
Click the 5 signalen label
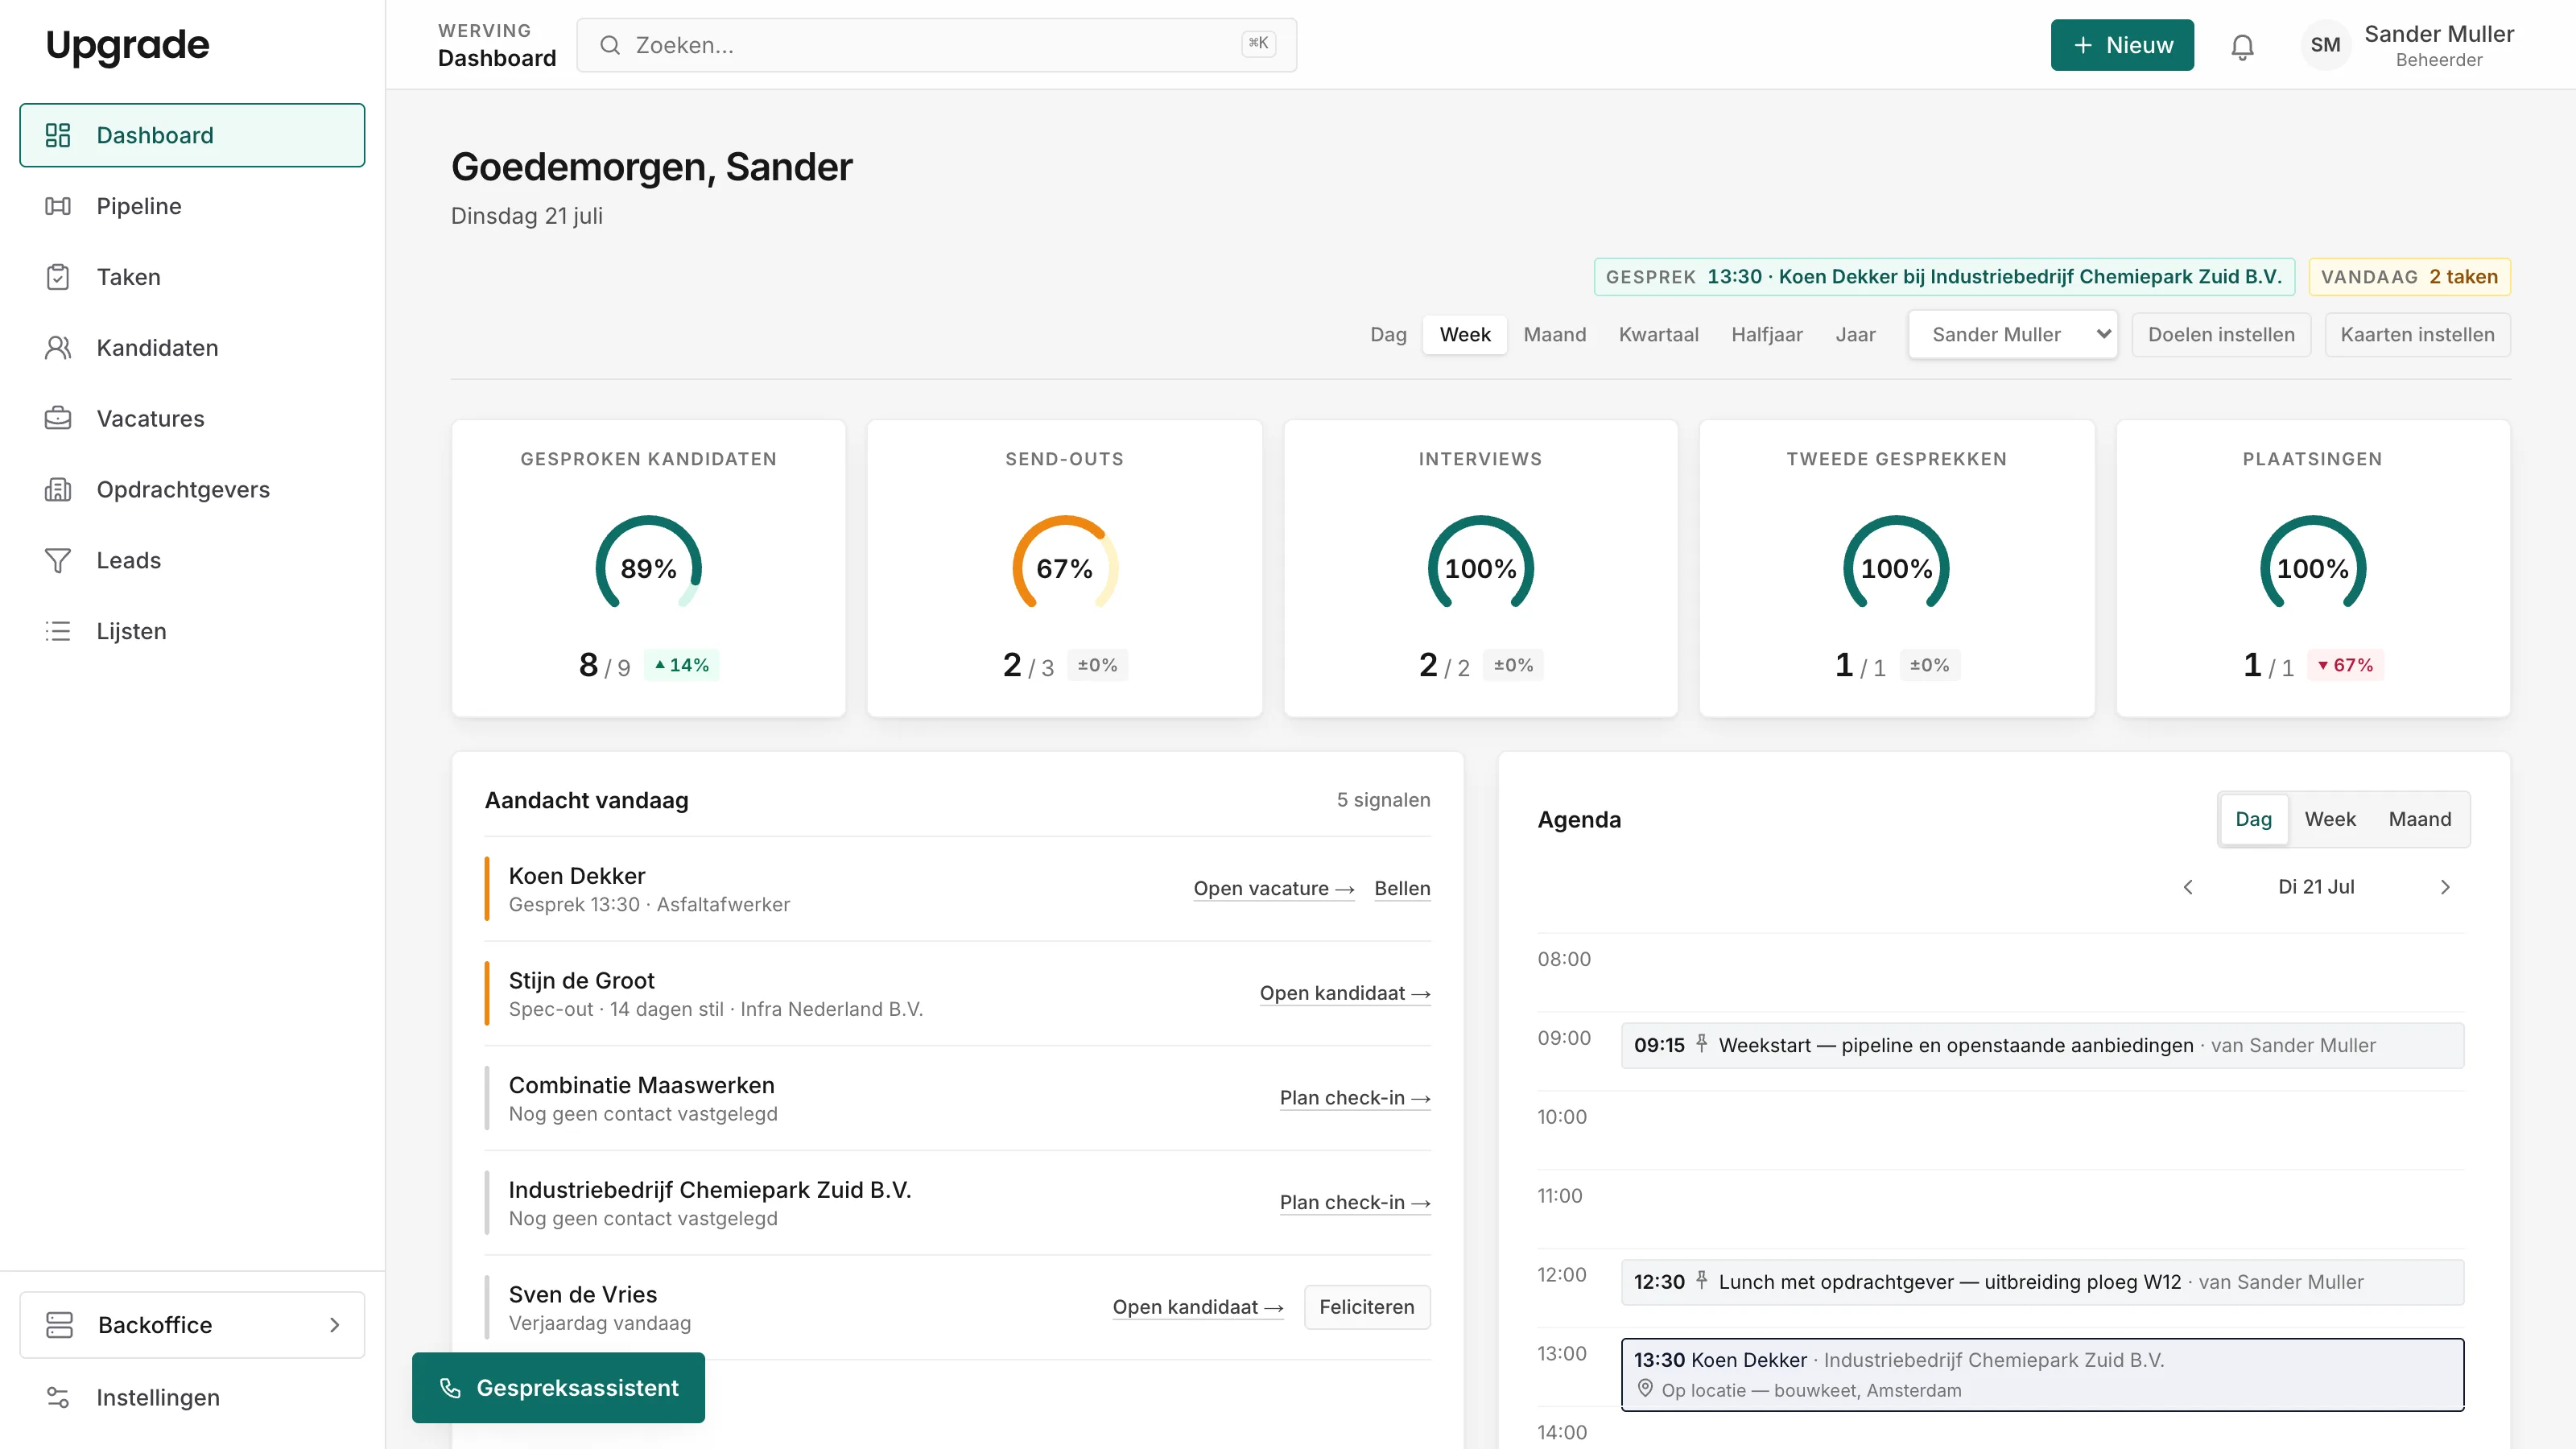coord(1383,800)
